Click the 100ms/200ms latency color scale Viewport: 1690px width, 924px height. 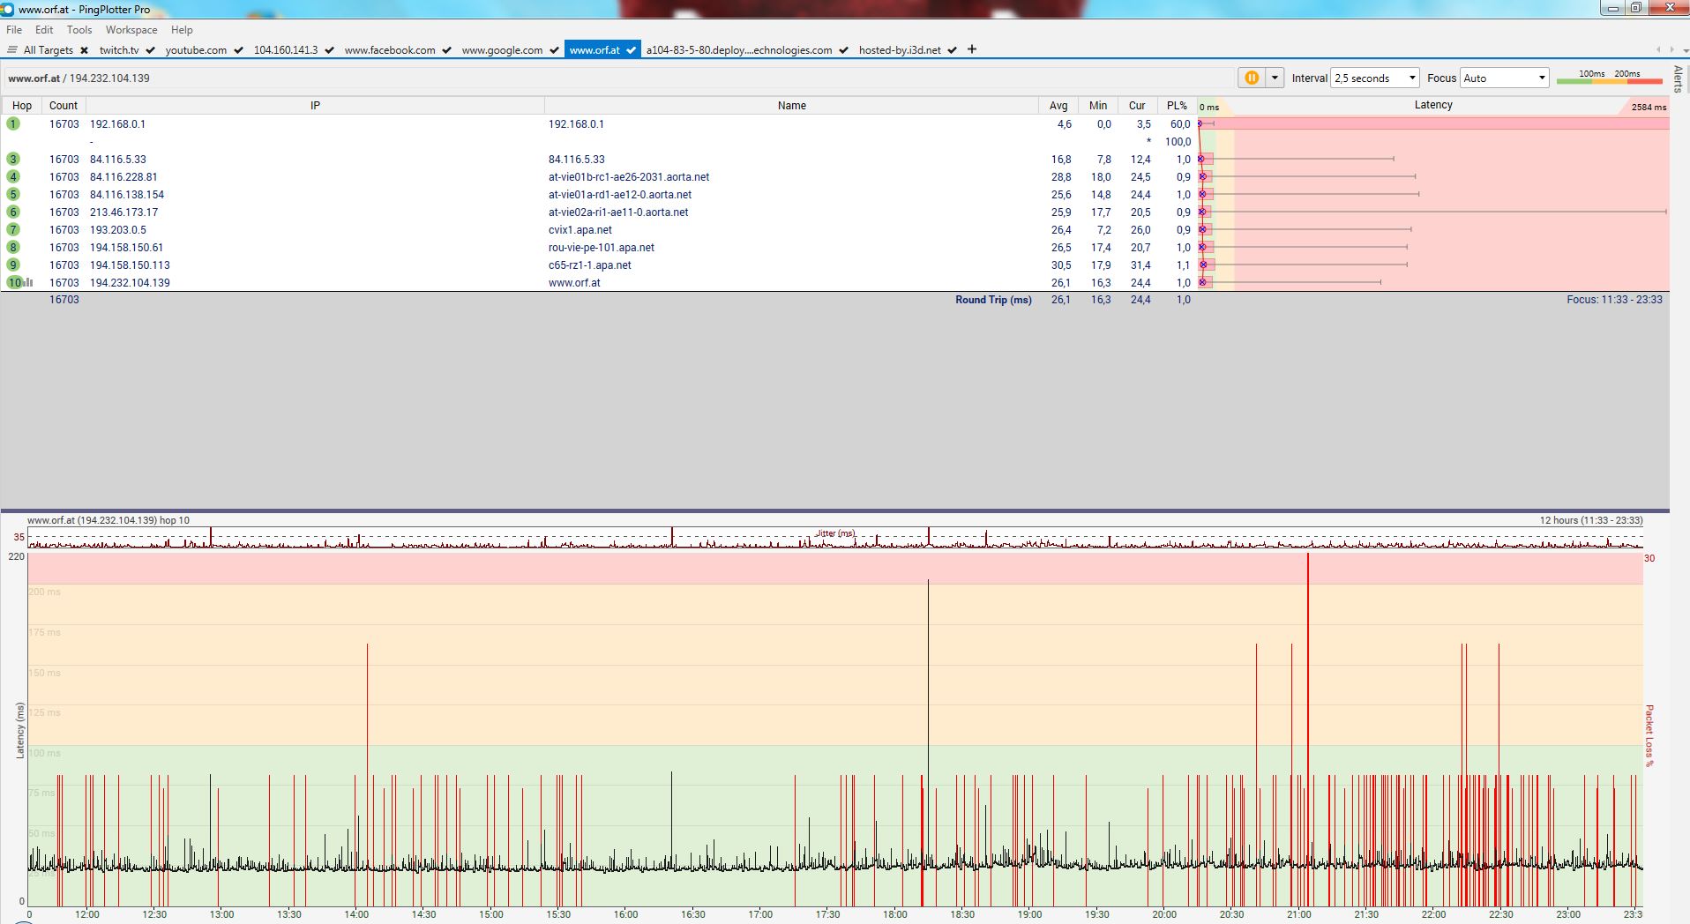(1609, 78)
